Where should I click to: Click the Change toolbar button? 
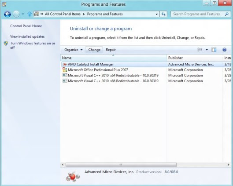point(94,50)
